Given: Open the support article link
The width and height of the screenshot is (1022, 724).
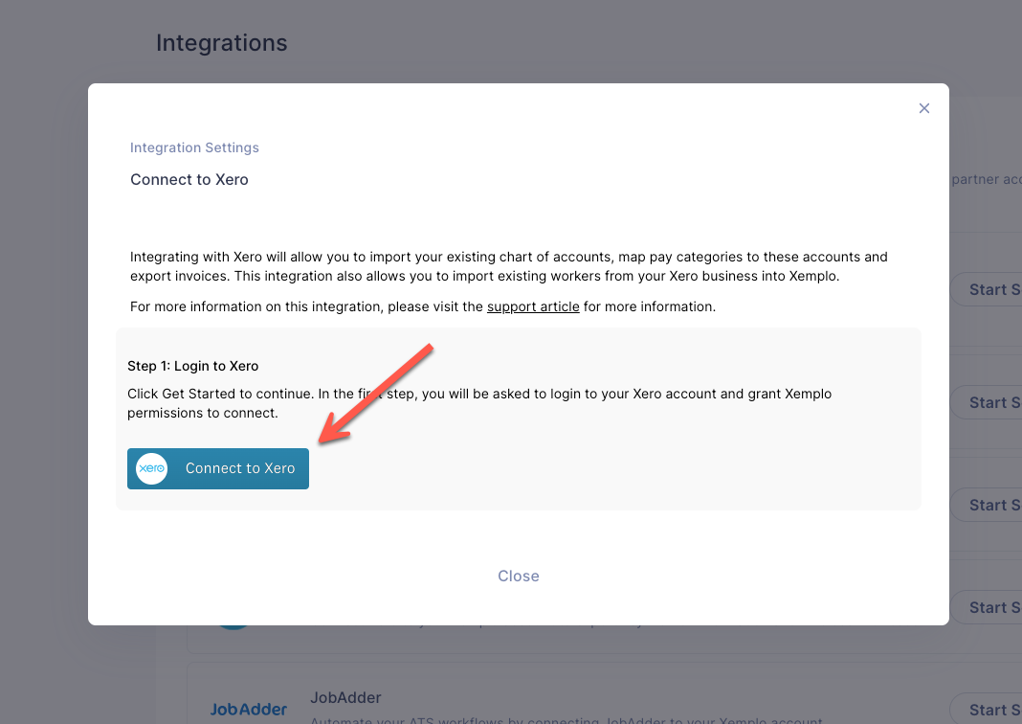Looking at the screenshot, I should (x=533, y=306).
